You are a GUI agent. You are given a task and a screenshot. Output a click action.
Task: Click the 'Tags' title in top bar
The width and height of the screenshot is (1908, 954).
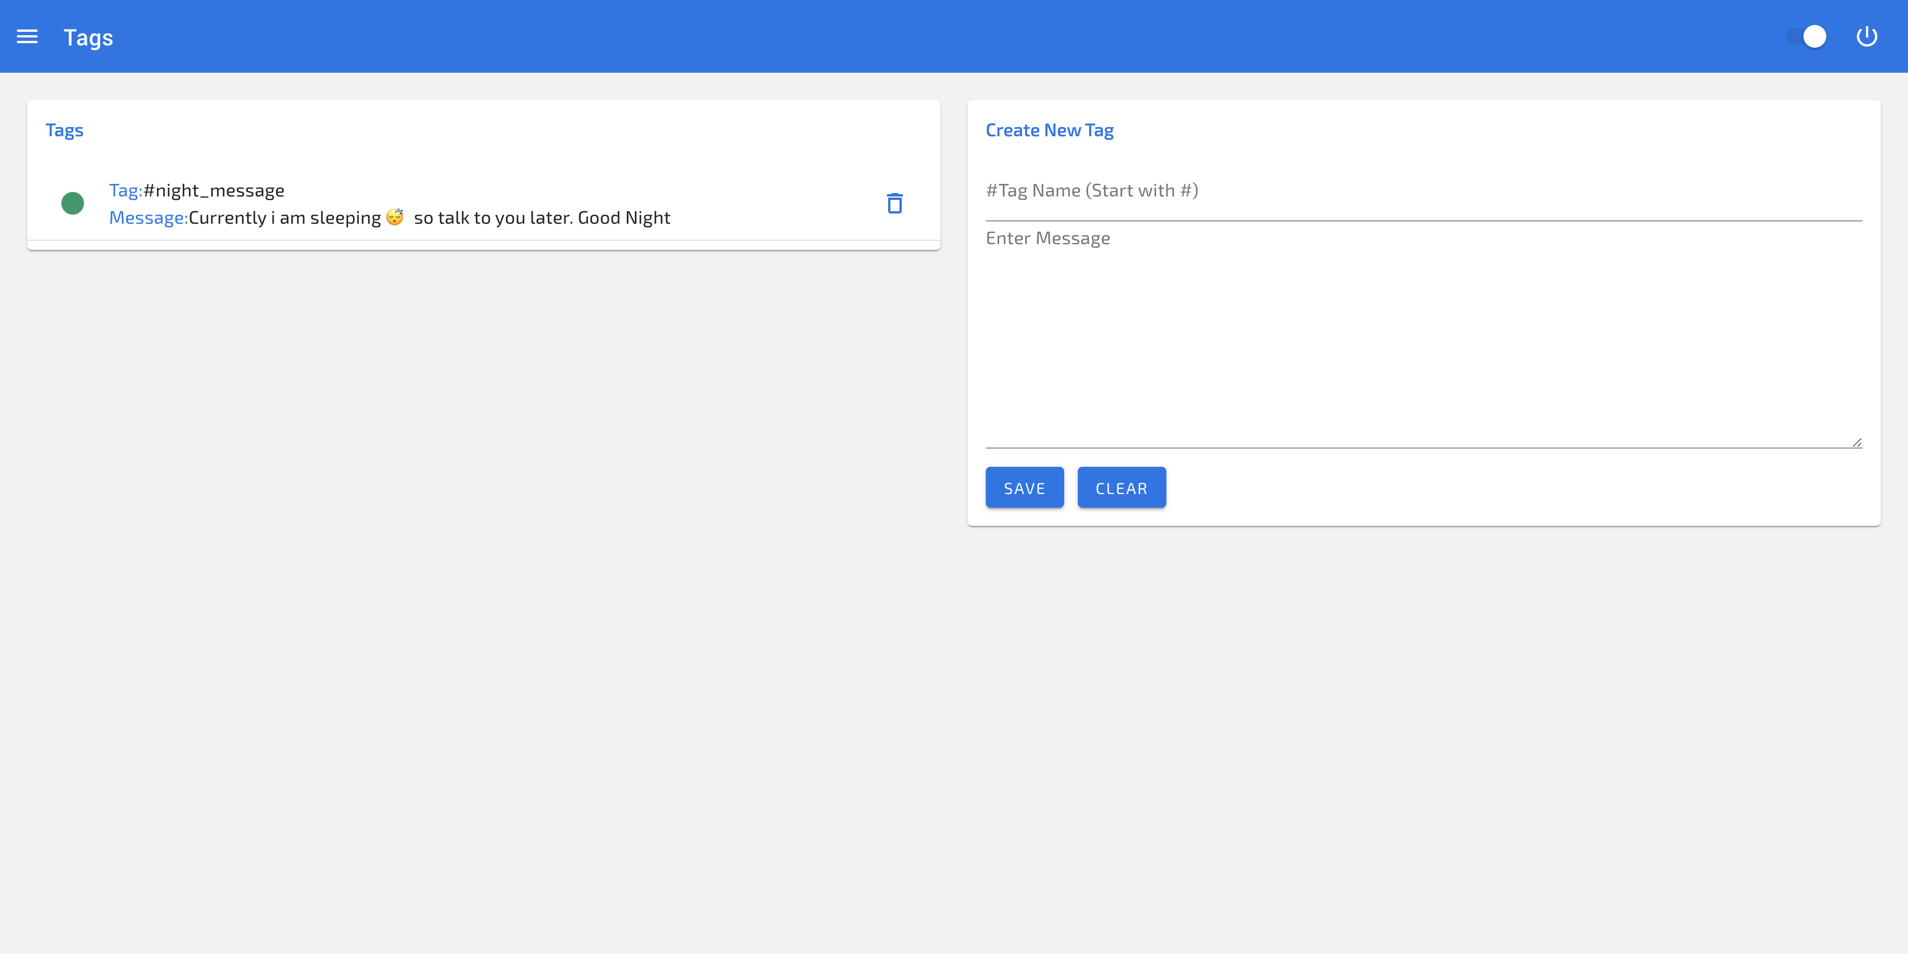[x=88, y=38]
